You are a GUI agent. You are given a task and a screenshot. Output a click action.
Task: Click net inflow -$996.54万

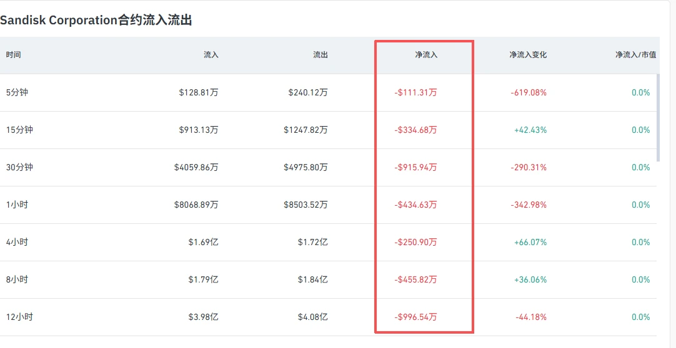415,317
